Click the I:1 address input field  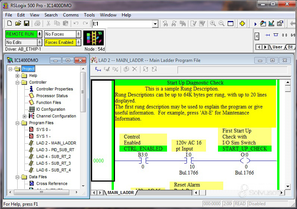click(x=122, y=24)
